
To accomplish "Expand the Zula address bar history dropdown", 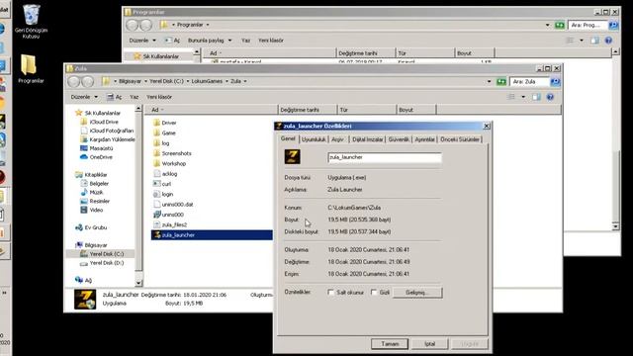I will point(489,81).
